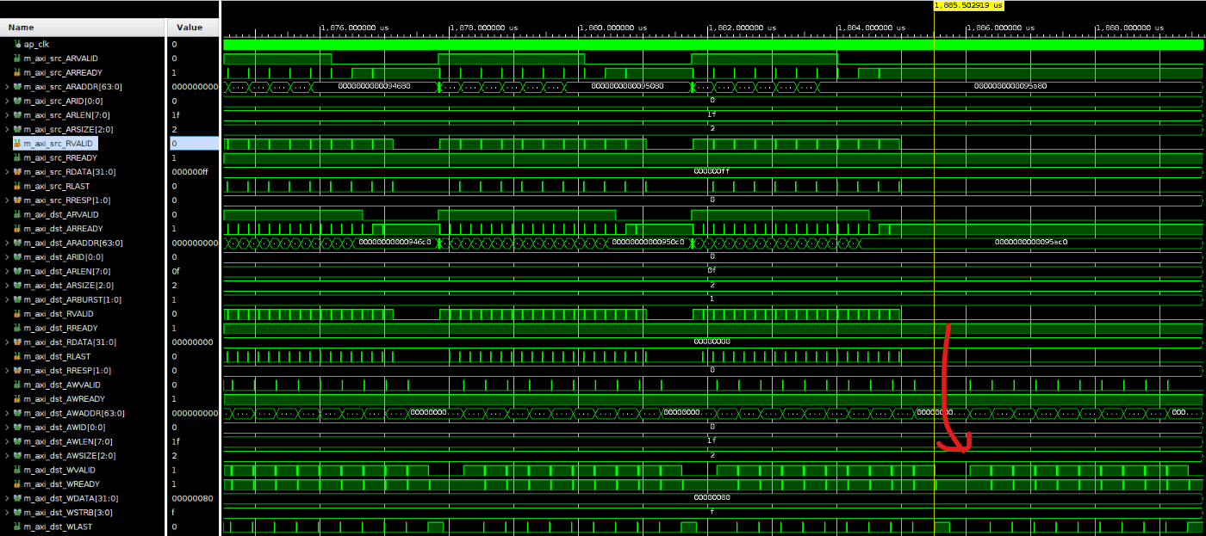Image resolution: width=1206 pixels, height=536 pixels.
Task: Click the m_axi_dst_AWVALID signal icon
Action: (18, 385)
